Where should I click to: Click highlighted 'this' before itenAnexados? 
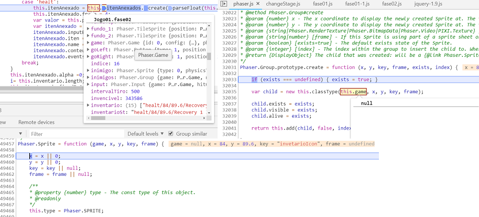93,8
